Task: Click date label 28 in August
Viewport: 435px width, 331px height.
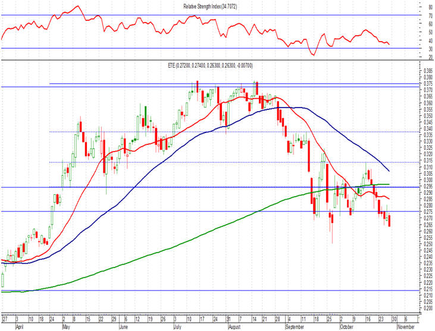Action: point(278,319)
